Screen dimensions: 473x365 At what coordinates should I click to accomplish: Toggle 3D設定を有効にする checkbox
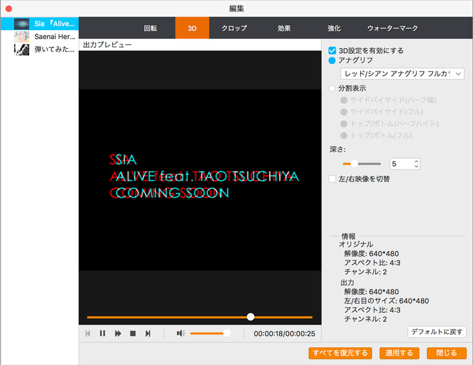point(332,50)
